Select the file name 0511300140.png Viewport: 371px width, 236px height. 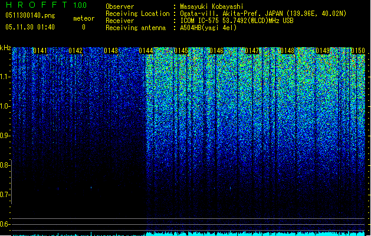tap(30, 15)
